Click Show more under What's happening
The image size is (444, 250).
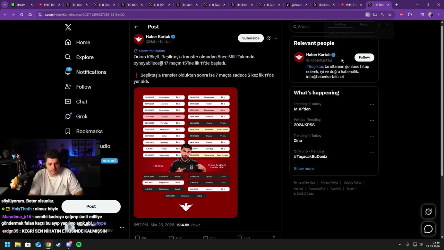coord(304,168)
